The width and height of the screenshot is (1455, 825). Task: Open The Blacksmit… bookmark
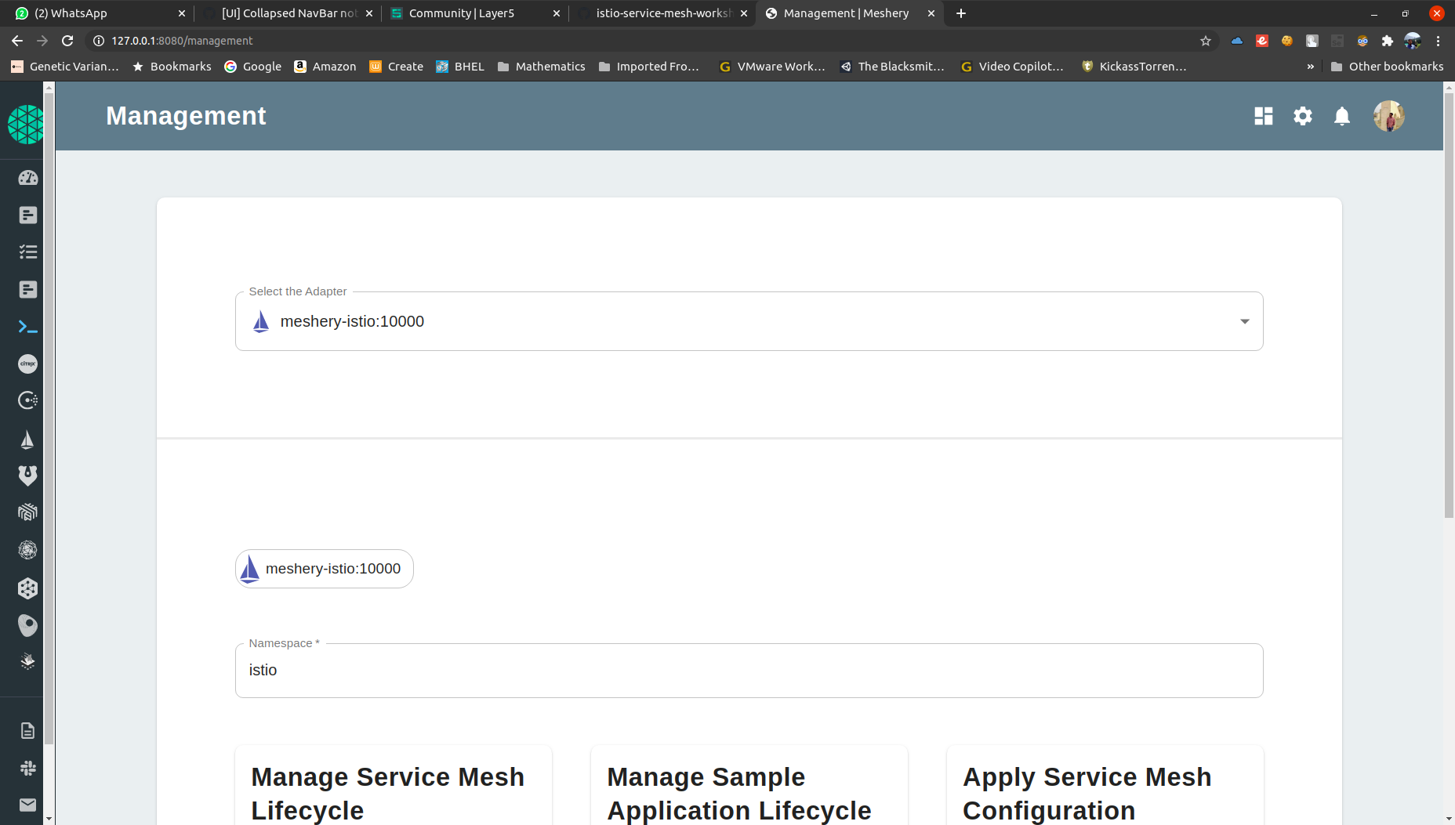point(892,67)
